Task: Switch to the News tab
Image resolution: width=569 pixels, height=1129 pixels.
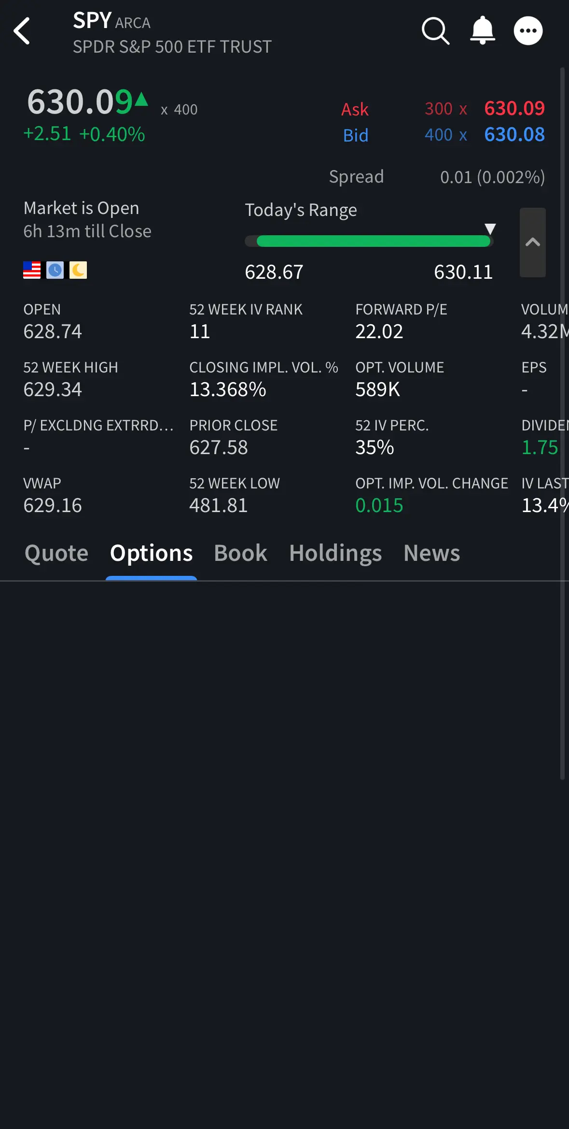Action: 432,553
